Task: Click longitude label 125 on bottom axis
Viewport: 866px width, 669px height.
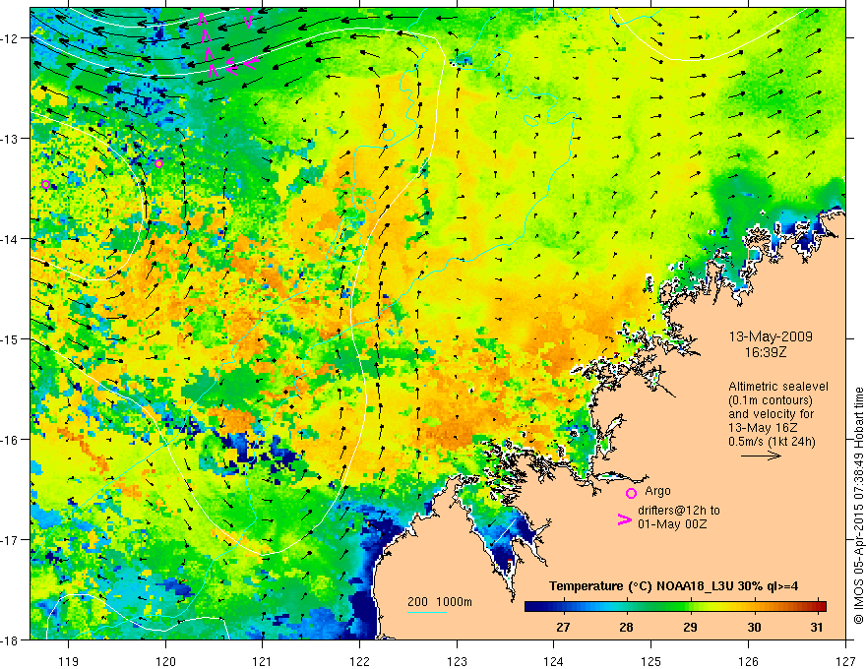Action: point(651,661)
